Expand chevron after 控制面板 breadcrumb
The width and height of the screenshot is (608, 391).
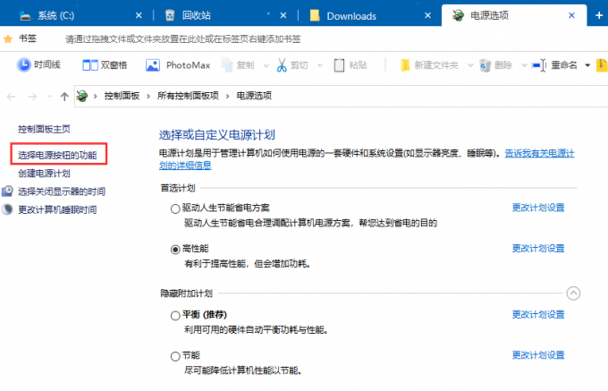pos(148,97)
